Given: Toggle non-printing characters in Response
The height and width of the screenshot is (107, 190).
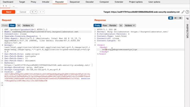Looking at the screenshot, I should [x=121, y=26].
